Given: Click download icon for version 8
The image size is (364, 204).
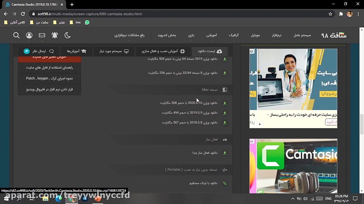Looking at the screenshot, I should click(x=225, y=73).
